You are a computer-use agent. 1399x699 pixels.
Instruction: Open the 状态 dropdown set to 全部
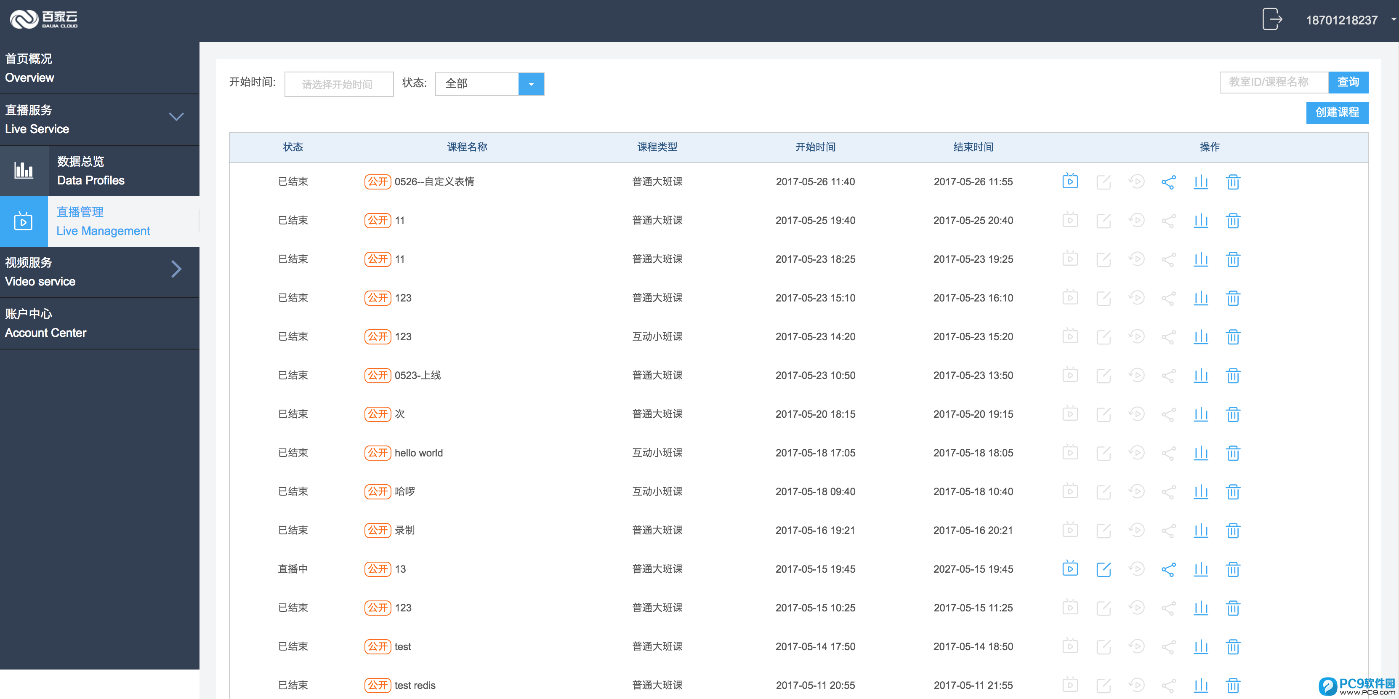tap(489, 84)
